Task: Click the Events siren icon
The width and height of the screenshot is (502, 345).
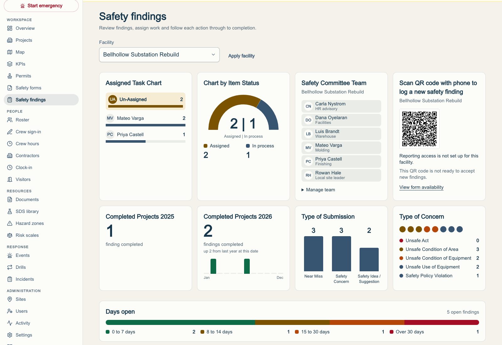Action: (x=10, y=255)
